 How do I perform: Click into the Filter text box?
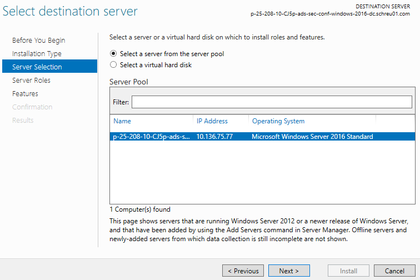(271, 102)
